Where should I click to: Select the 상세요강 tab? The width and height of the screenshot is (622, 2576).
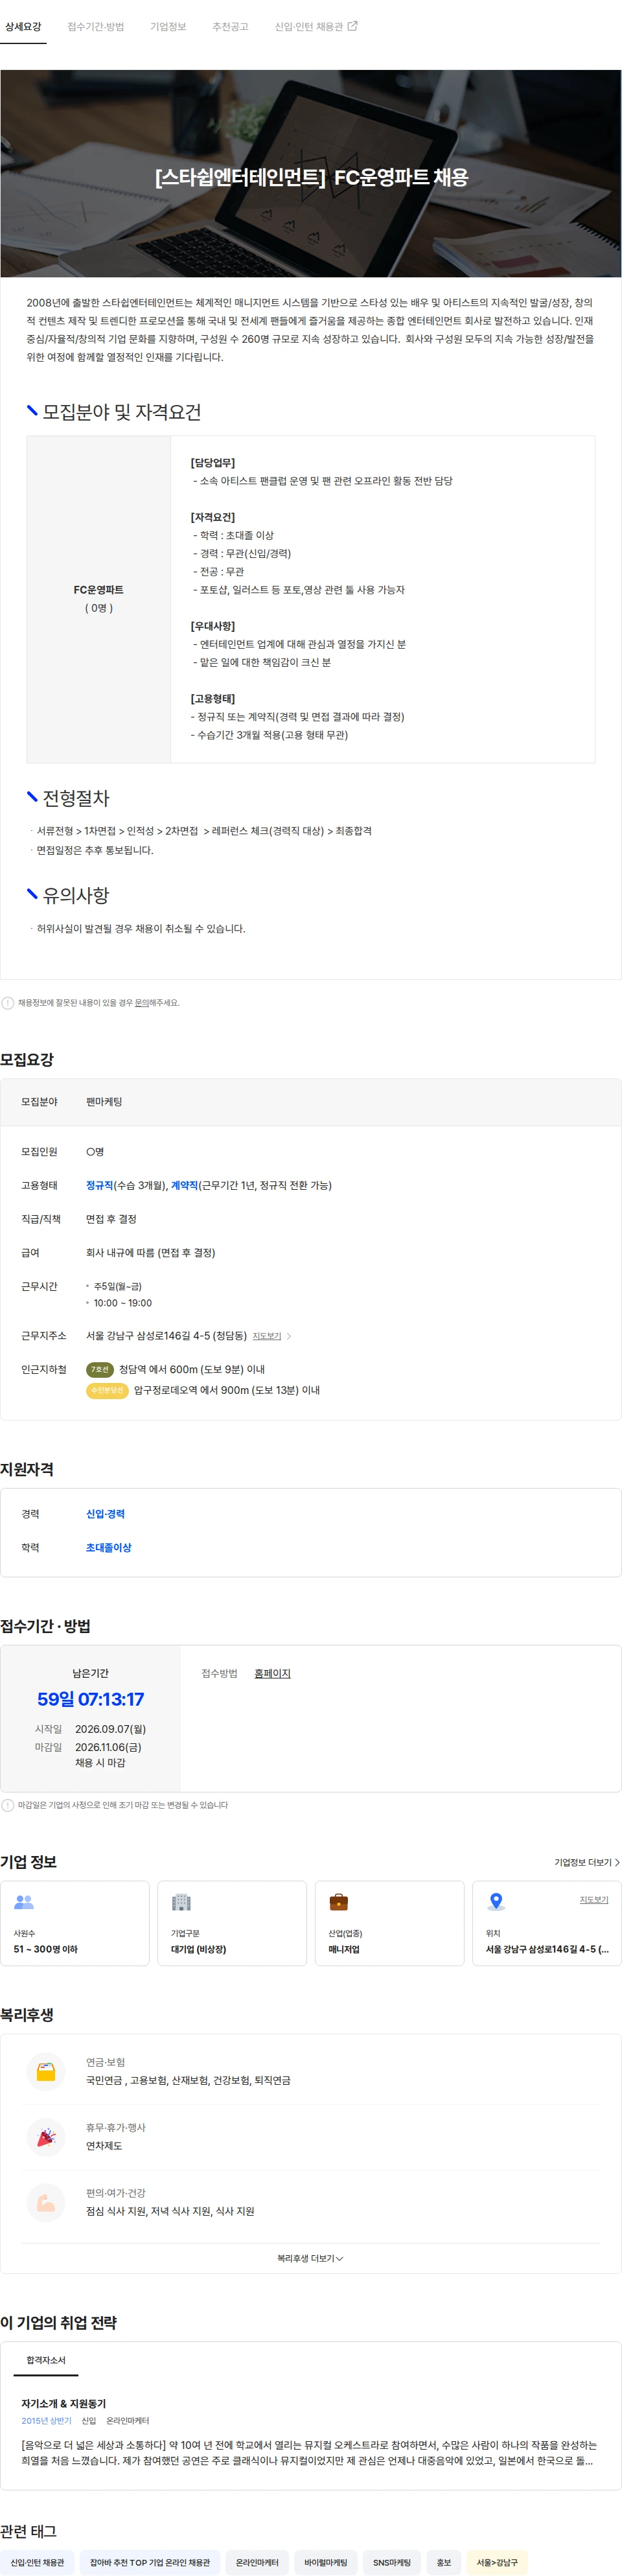[x=23, y=26]
